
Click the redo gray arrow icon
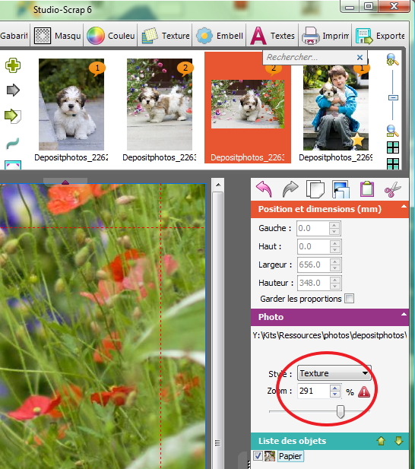click(290, 189)
